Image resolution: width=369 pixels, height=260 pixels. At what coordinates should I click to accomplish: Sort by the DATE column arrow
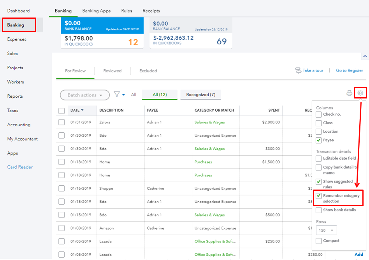pyautogui.click(x=82, y=110)
